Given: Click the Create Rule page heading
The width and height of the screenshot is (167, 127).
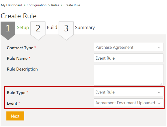Looking at the screenshot, I should 19,16.
